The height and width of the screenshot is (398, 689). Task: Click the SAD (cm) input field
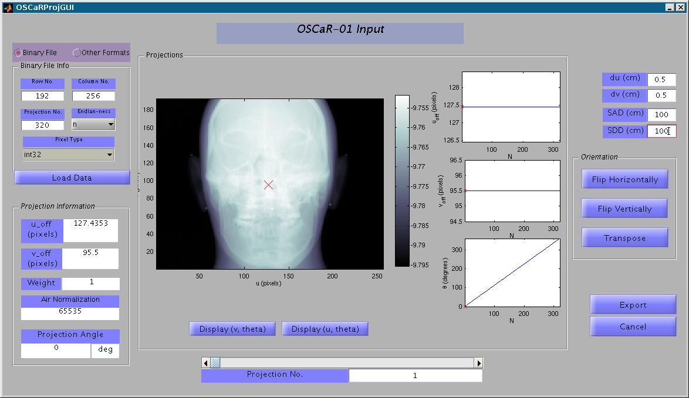click(x=661, y=114)
